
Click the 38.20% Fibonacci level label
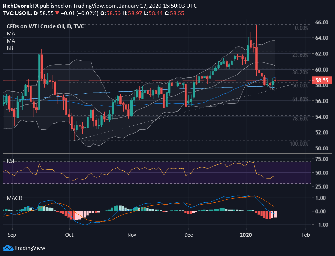tap(300, 72)
